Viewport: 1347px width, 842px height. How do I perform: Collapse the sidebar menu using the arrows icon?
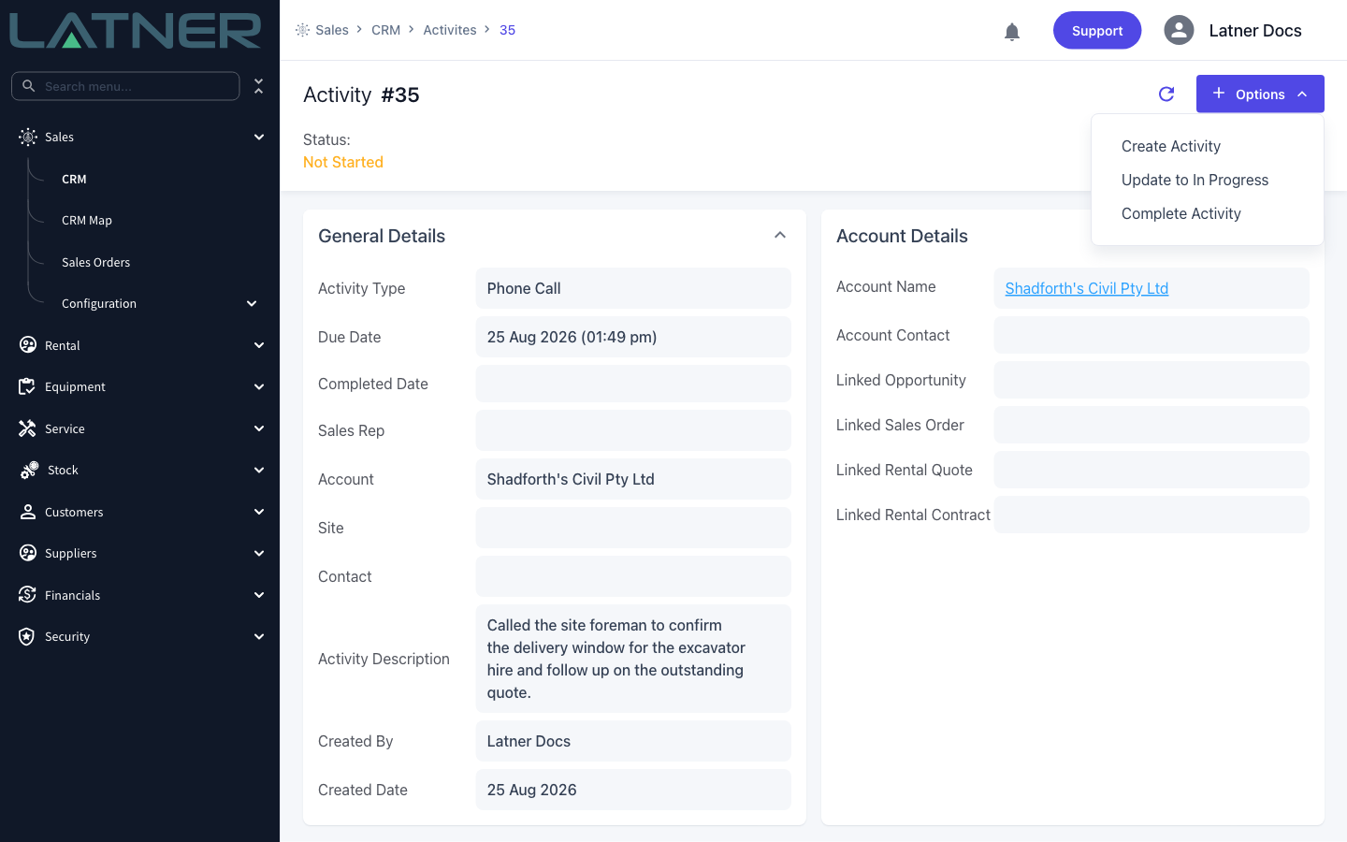pyautogui.click(x=259, y=86)
